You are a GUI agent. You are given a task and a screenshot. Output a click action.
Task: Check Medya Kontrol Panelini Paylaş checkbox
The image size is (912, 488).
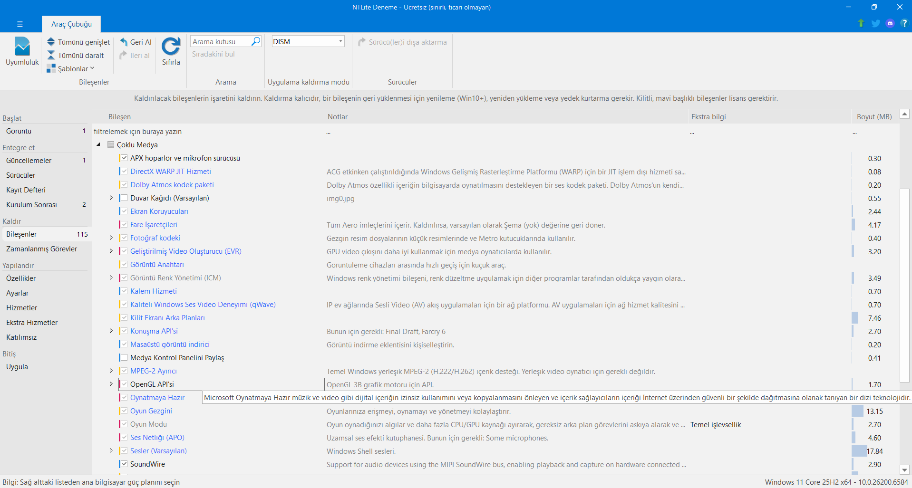tap(124, 357)
